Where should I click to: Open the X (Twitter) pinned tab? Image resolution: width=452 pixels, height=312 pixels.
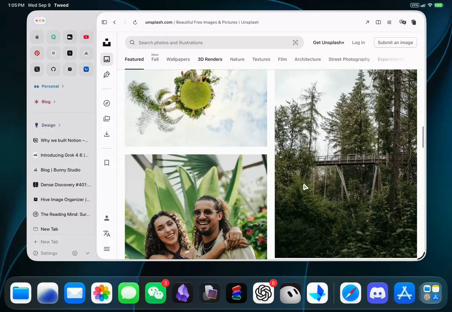(x=37, y=69)
